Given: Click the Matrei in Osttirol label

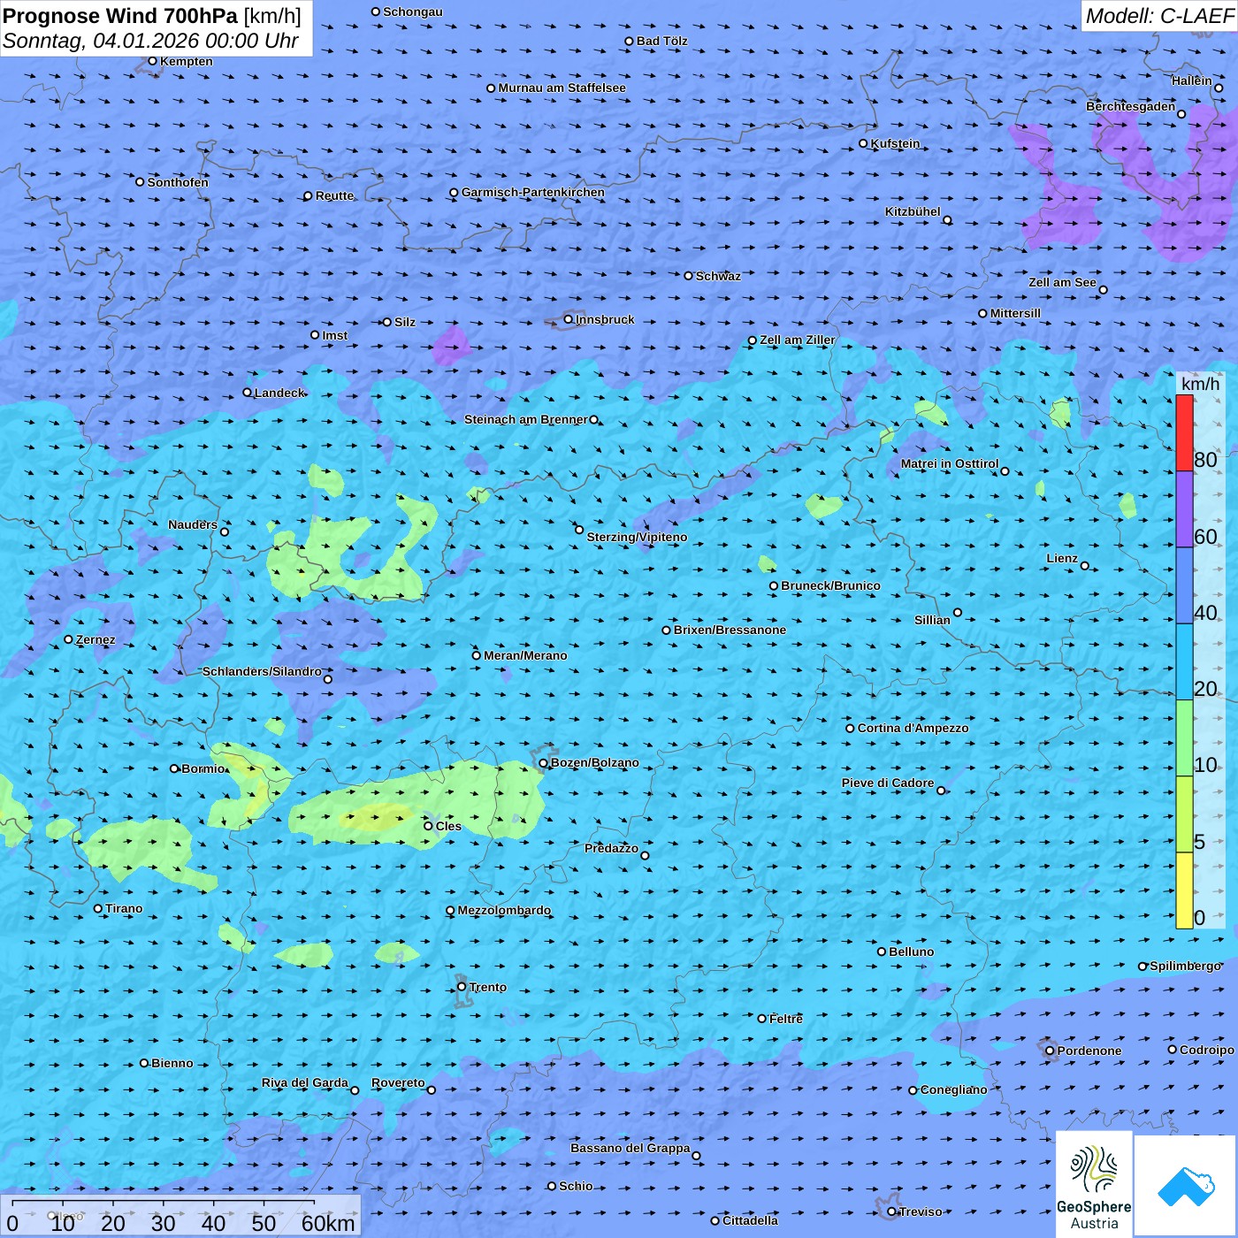Looking at the screenshot, I should 949,463.
